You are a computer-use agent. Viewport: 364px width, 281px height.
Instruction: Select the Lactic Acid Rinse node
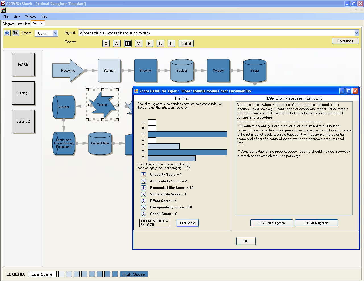(64, 143)
